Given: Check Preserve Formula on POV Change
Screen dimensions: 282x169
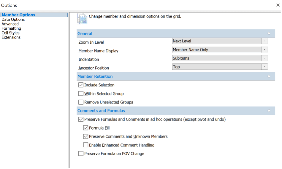Looking at the screenshot, I should (x=81, y=154).
